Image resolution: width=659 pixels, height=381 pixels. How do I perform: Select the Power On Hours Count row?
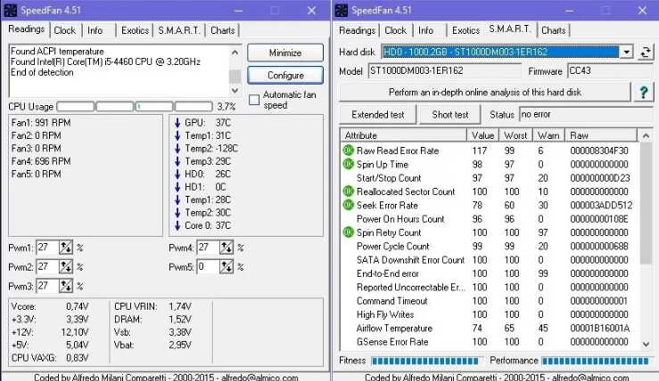point(490,219)
